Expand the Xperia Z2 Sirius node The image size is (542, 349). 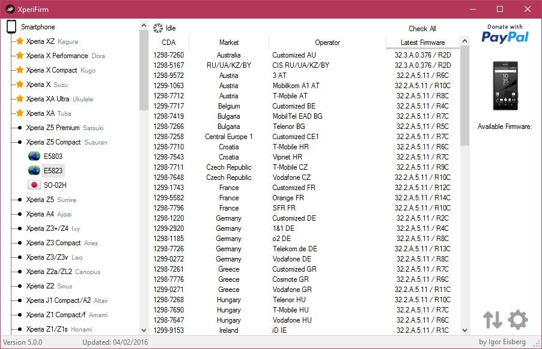coord(20,286)
